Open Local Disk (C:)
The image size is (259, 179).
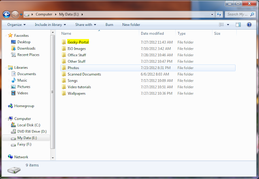coord(26,125)
